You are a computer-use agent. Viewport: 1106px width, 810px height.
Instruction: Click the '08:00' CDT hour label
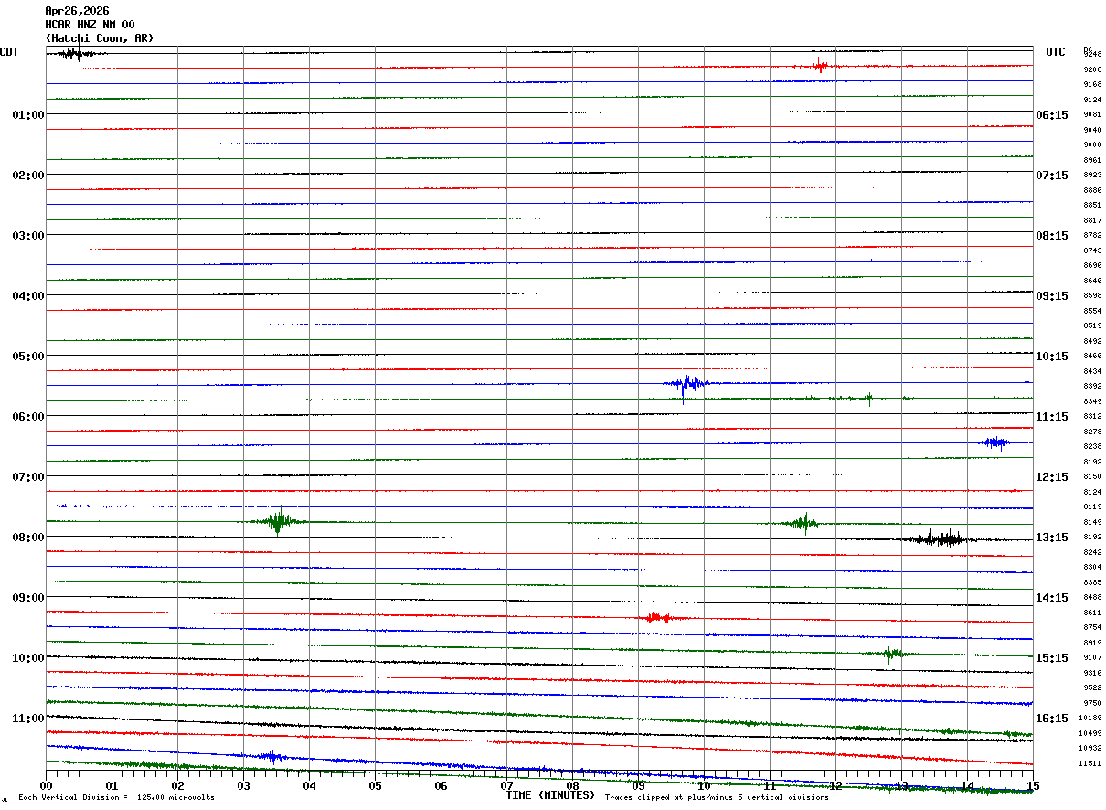(x=28, y=538)
